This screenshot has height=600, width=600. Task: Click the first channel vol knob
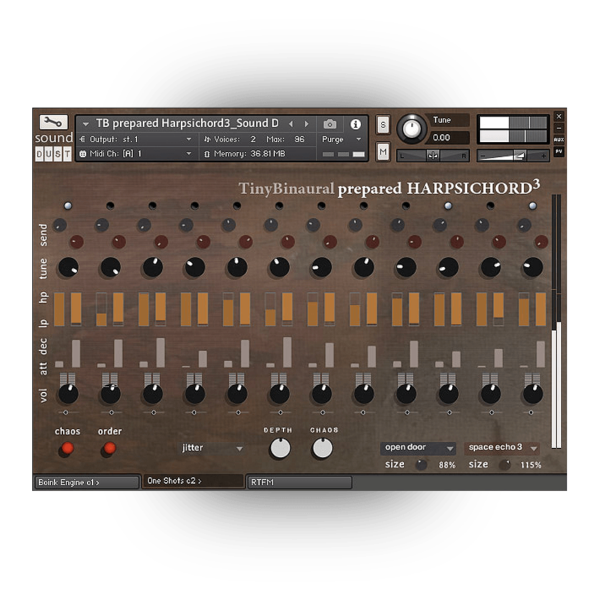click(68, 394)
